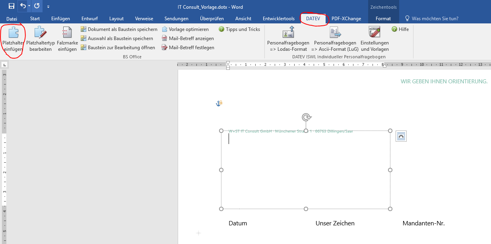Viewport: 491px width, 244px height.
Task: Click the 'Unser Zeichen' label
Action: (x=335, y=223)
